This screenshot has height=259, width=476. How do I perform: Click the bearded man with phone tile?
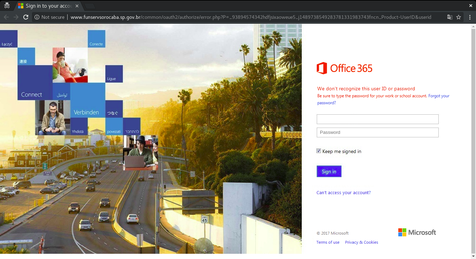pyautogui.click(x=53, y=117)
